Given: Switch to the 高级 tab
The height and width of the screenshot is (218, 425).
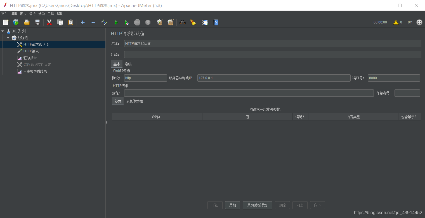Looking at the screenshot, I should [x=128, y=64].
